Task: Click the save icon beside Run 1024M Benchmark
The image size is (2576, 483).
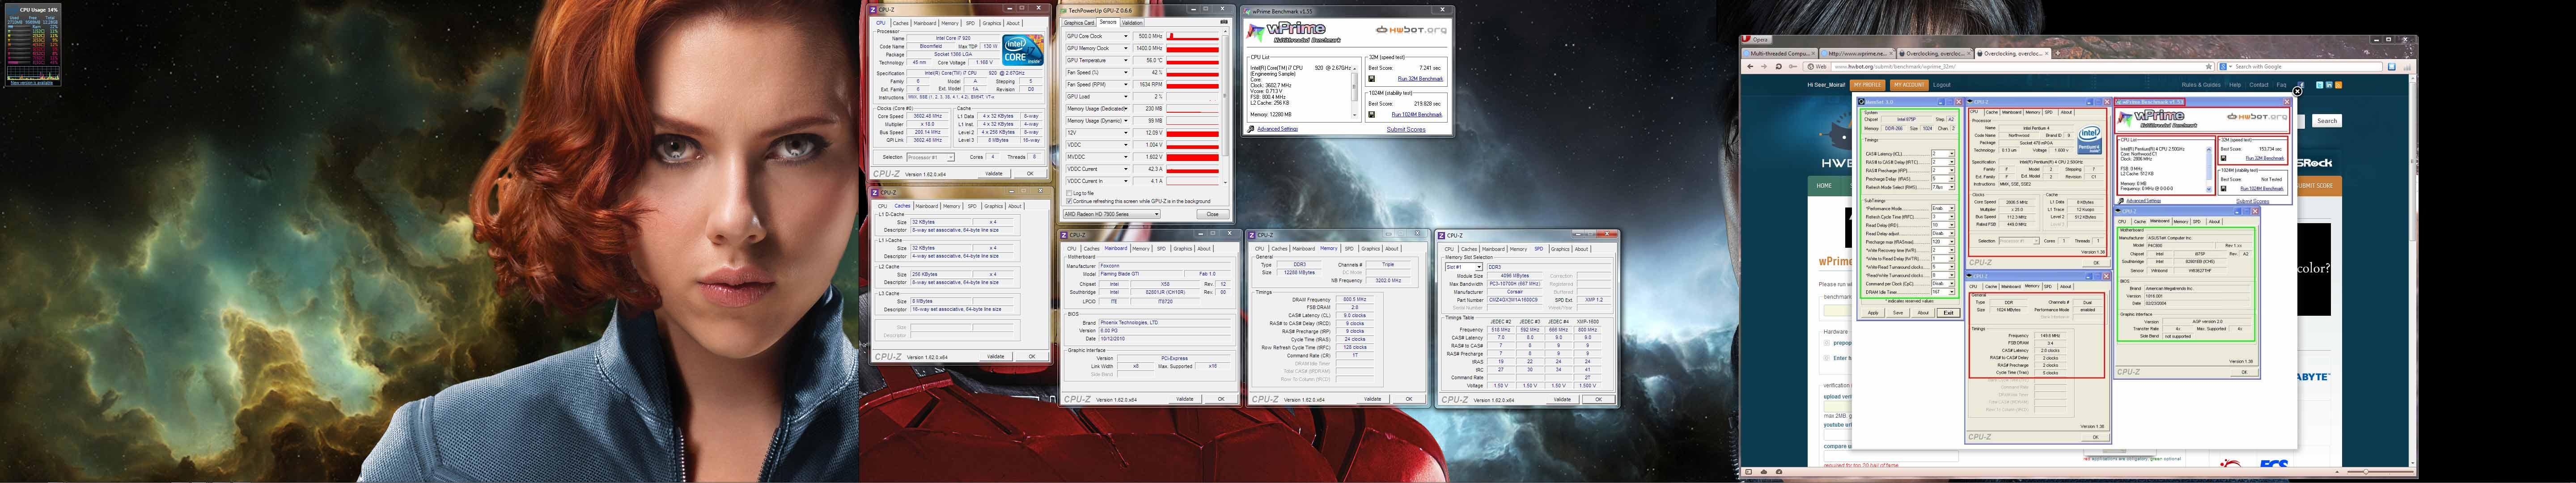Action: (1372, 115)
